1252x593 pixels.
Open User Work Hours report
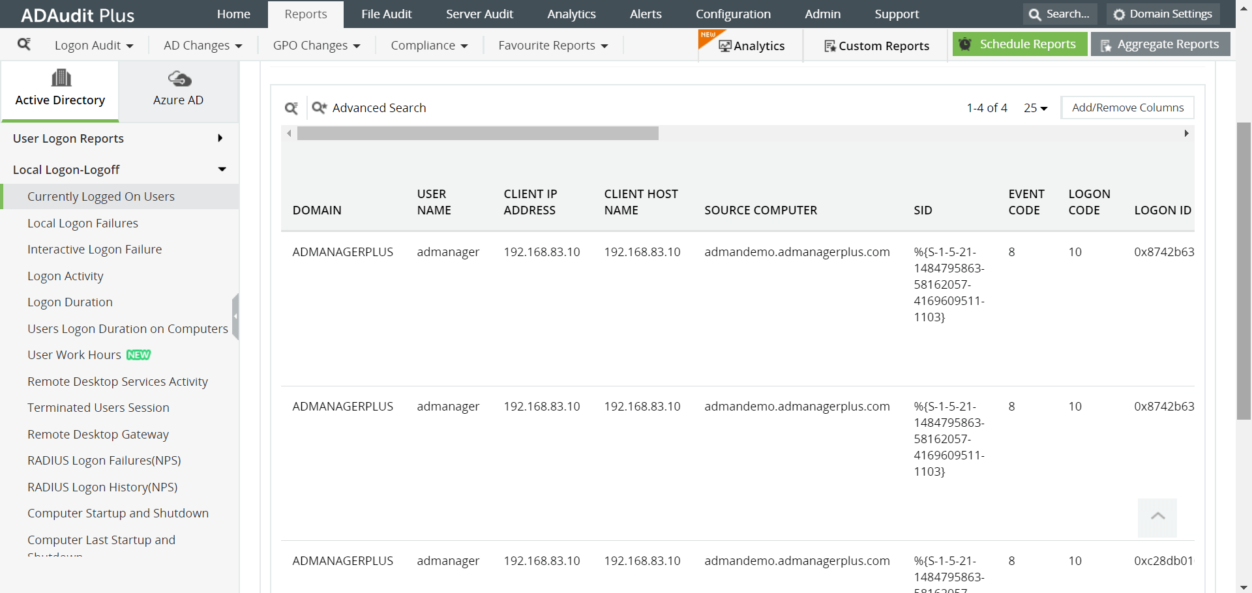point(74,354)
